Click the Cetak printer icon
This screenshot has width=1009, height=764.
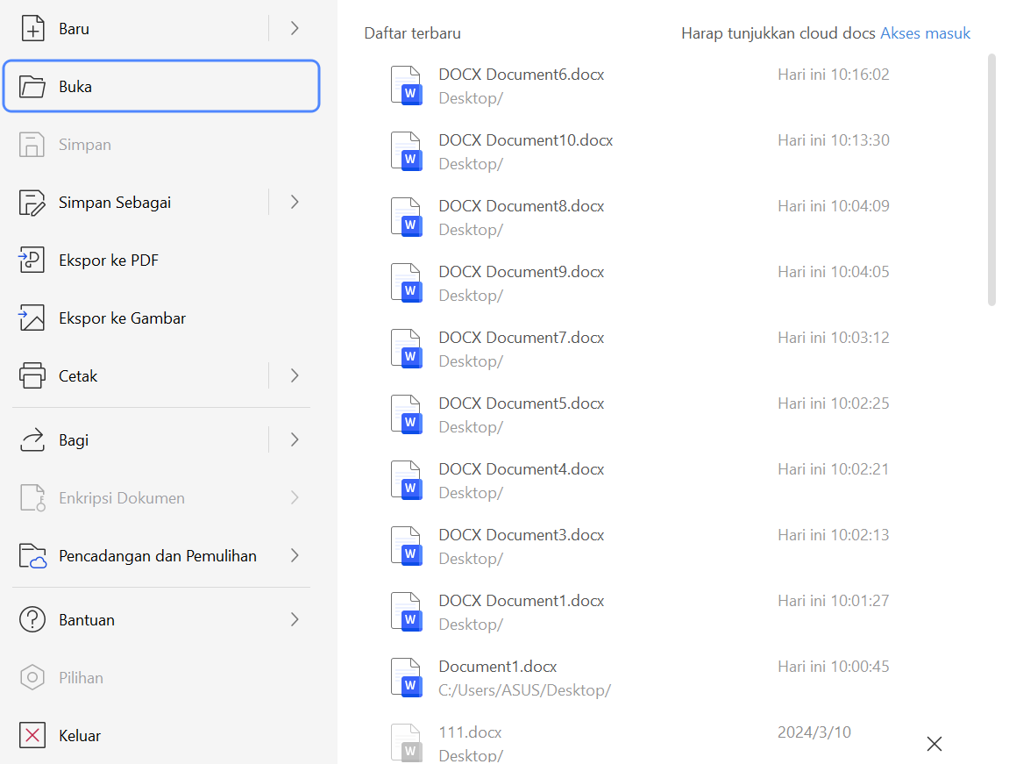32,375
